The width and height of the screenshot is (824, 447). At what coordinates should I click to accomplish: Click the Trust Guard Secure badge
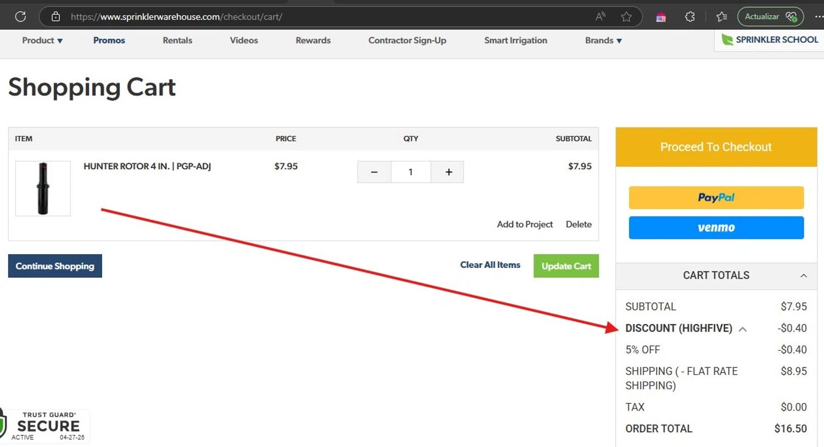click(45, 426)
